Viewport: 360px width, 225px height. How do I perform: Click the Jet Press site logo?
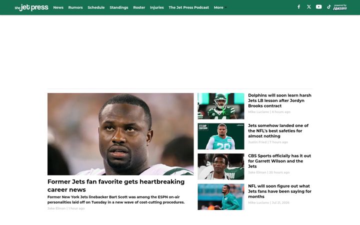coord(31,7)
